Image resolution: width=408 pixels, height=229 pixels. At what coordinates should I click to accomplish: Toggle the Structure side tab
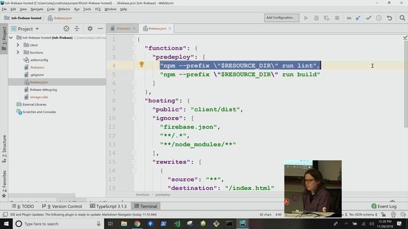(4, 149)
